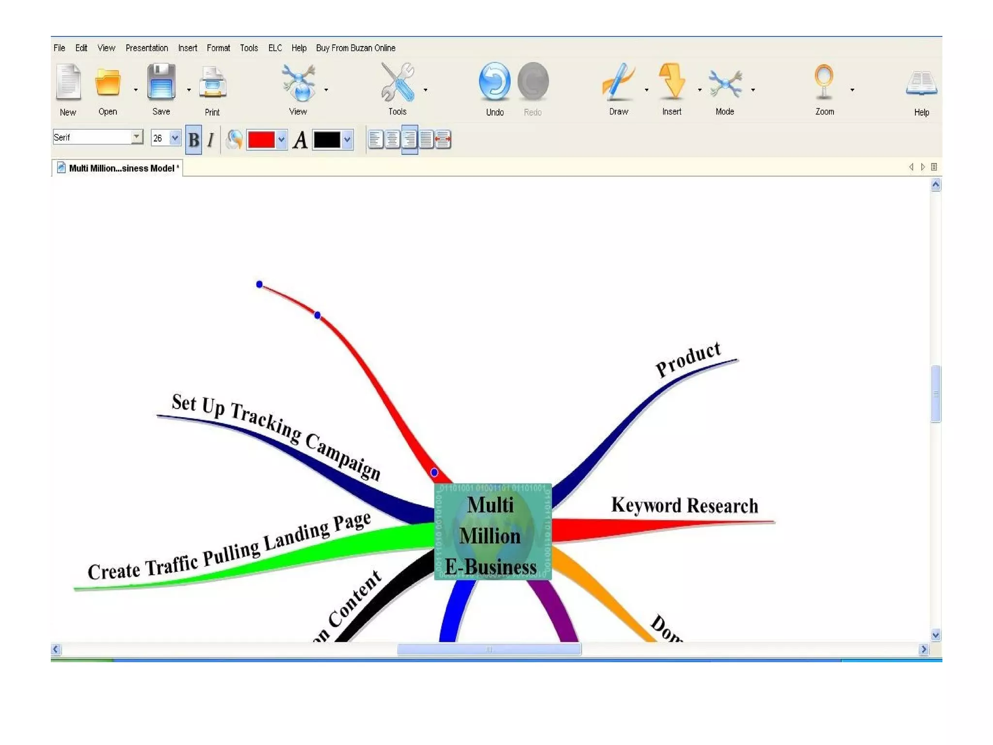
Task: Open the Help book icon
Action: pyautogui.click(x=921, y=83)
